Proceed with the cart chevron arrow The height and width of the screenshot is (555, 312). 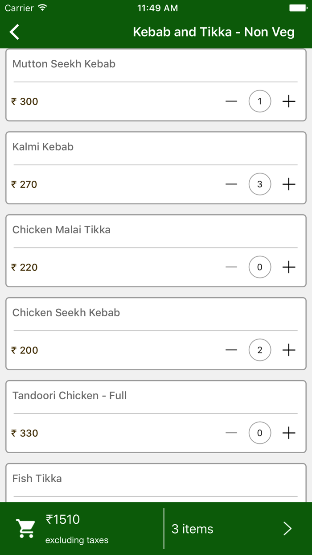[287, 529]
